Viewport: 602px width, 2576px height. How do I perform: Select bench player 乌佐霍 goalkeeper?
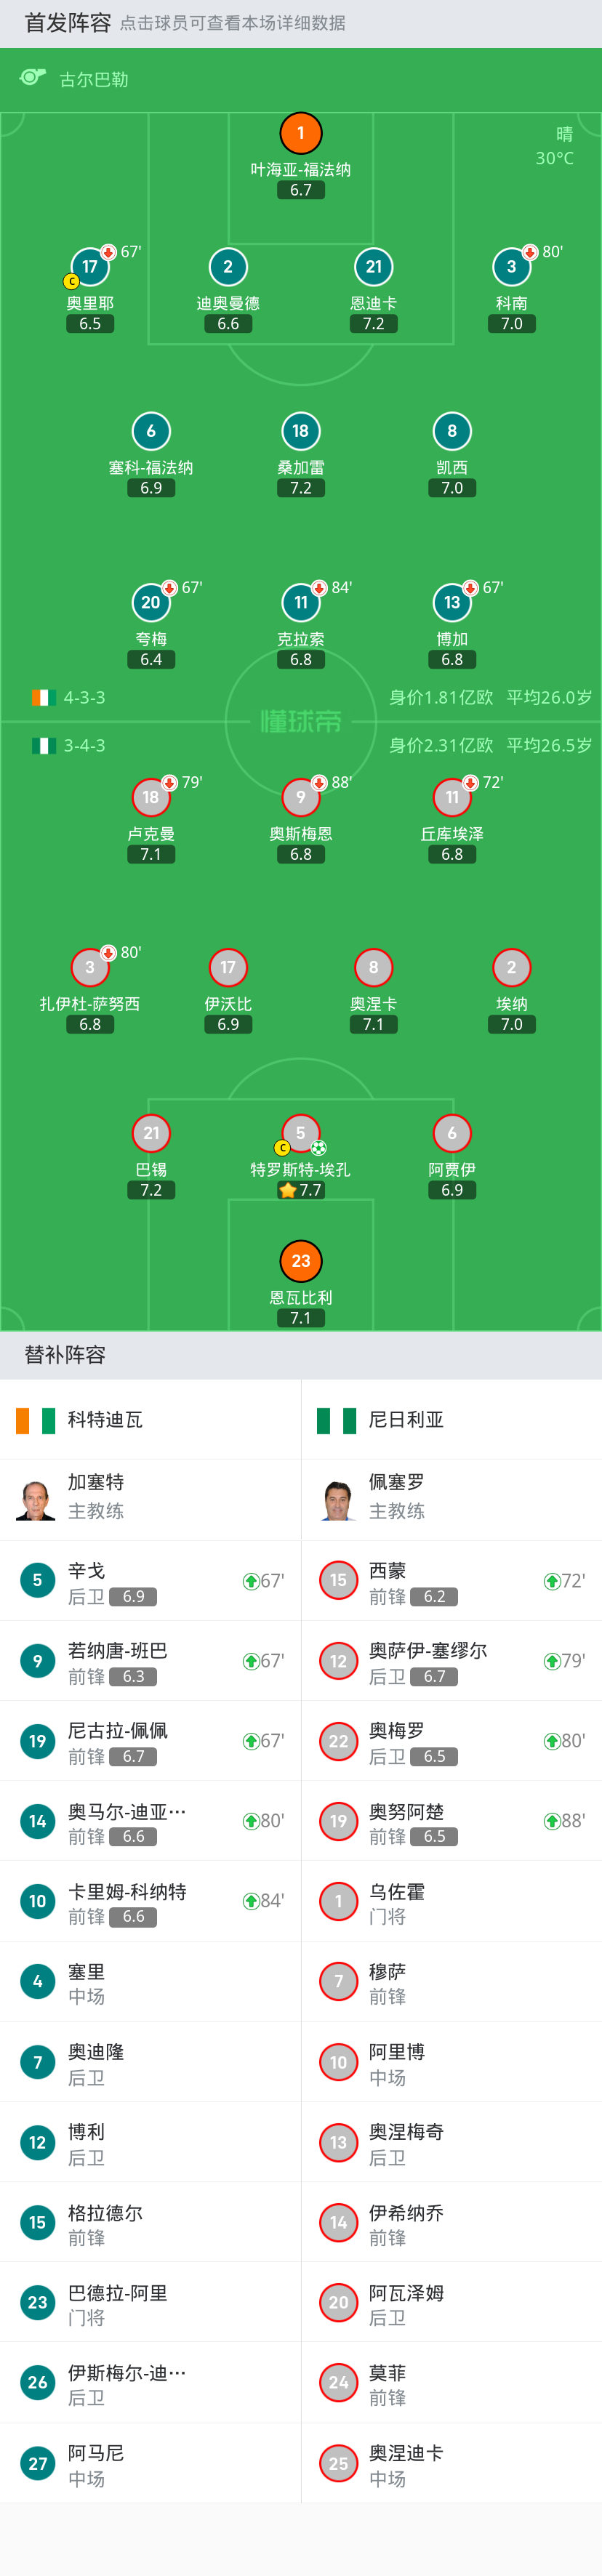pos(452,1901)
